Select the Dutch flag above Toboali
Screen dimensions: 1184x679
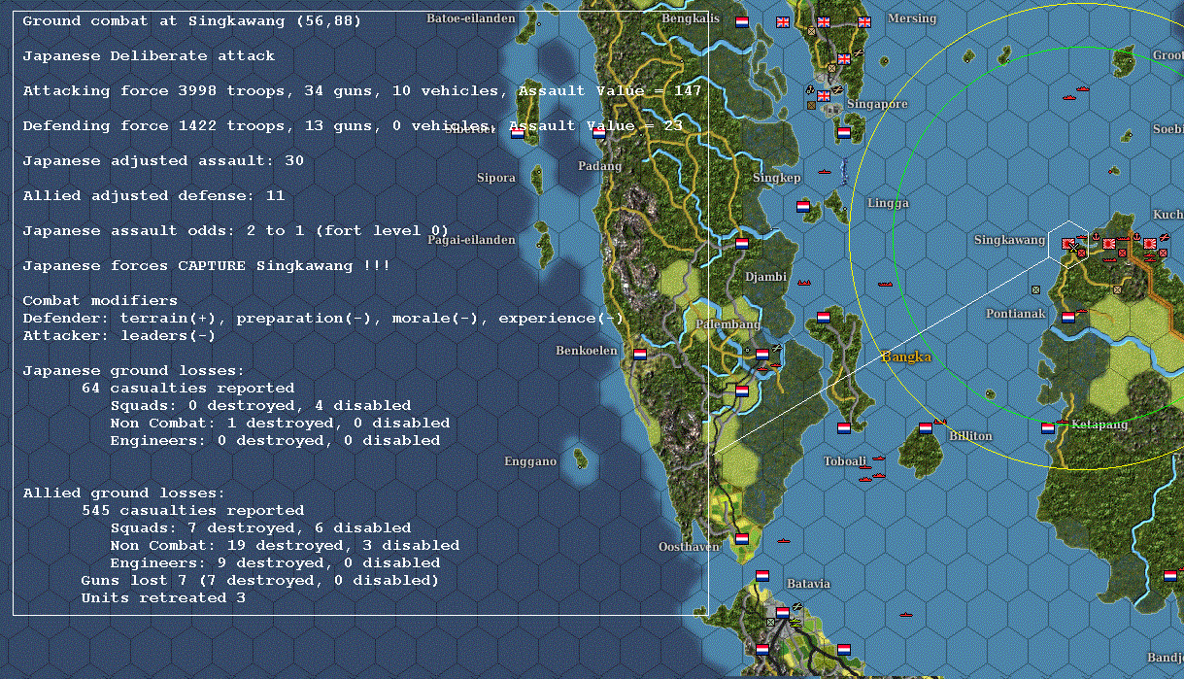[x=844, y=428]
